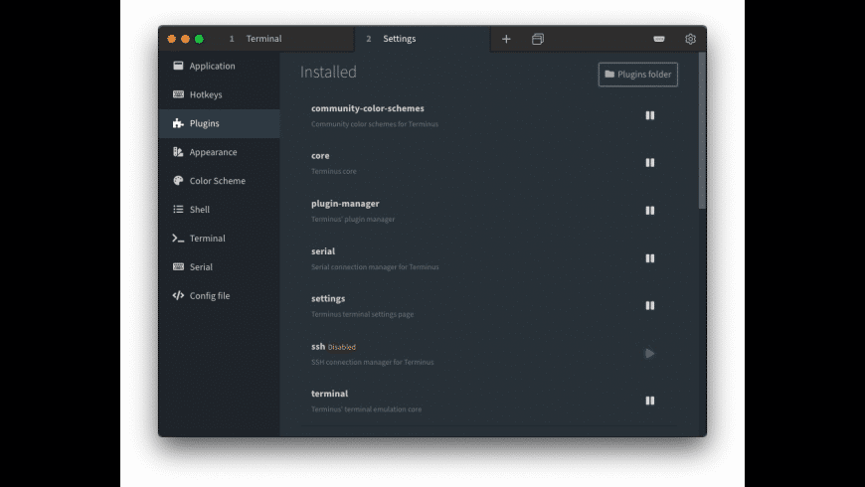Open the Config file editor
This screenshot has height=487, width=865.
click(219, 295)
